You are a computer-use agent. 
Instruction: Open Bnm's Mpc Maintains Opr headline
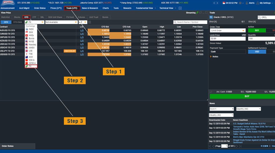248,137
